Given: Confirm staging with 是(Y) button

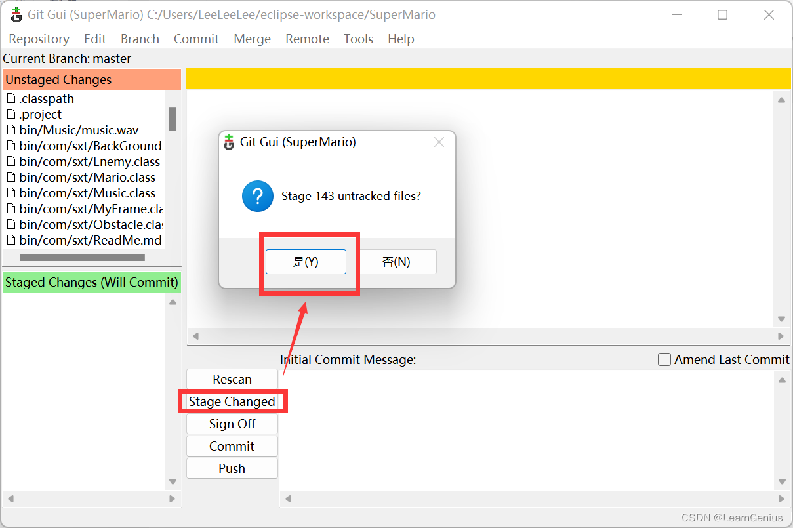Looking at the screenshot, I should point(306,262).
